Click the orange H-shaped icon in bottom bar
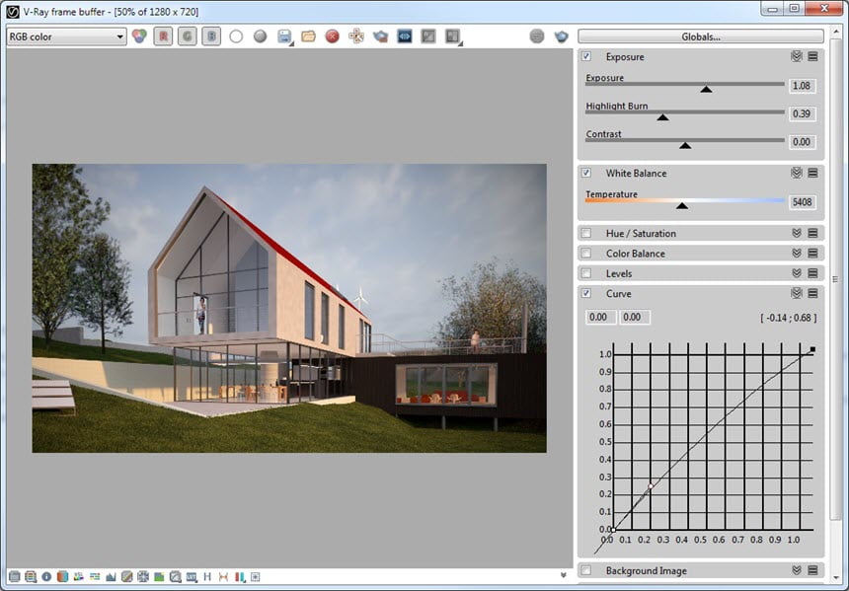This screenshot has height=591, width=849. tap(223, 576)
